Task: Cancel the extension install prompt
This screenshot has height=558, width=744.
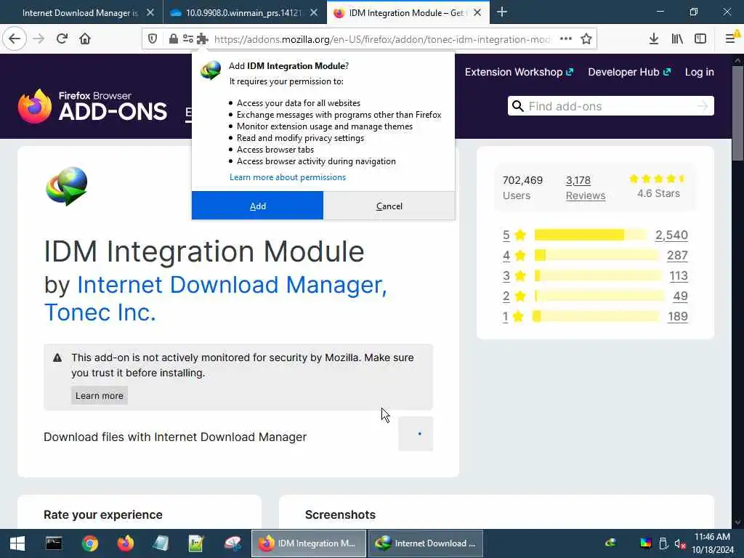Action: click(389, 206)
